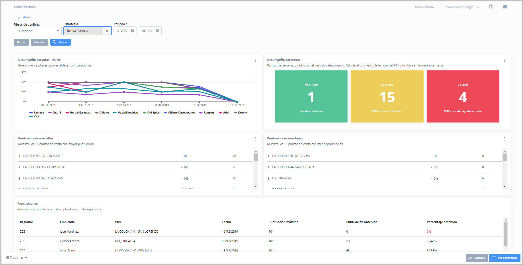Screen dimensions: 523x265
Task: Select the green 70 a 100% goal tile
Action: pos(311,96)
